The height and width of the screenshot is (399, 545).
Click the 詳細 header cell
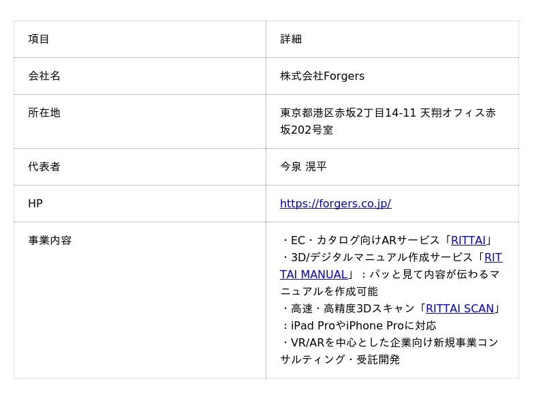[x=291, y=39]
